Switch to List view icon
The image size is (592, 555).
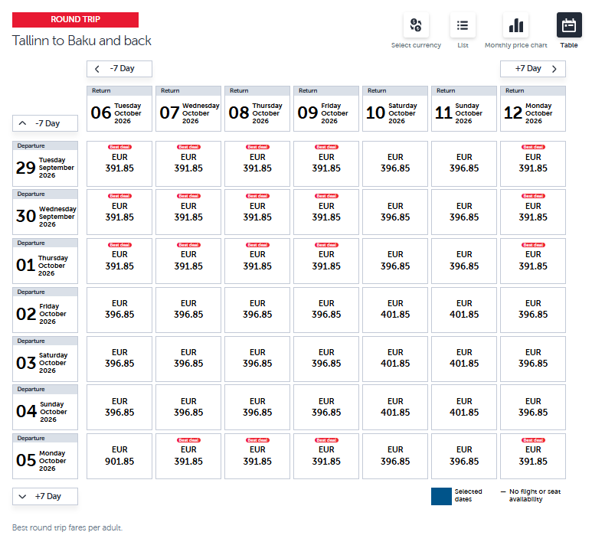coord(463,26)
